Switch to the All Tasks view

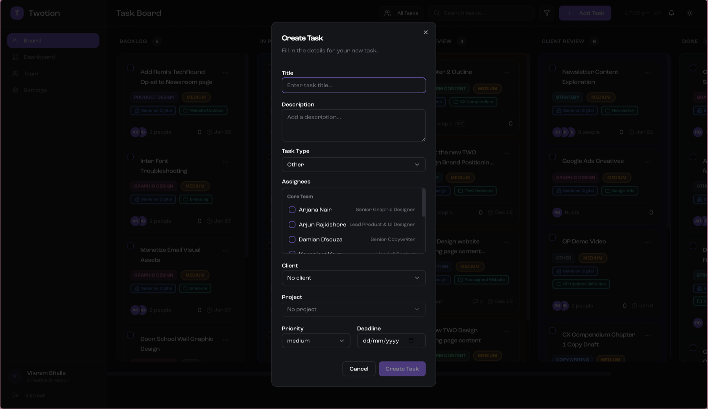coord(401,13)
